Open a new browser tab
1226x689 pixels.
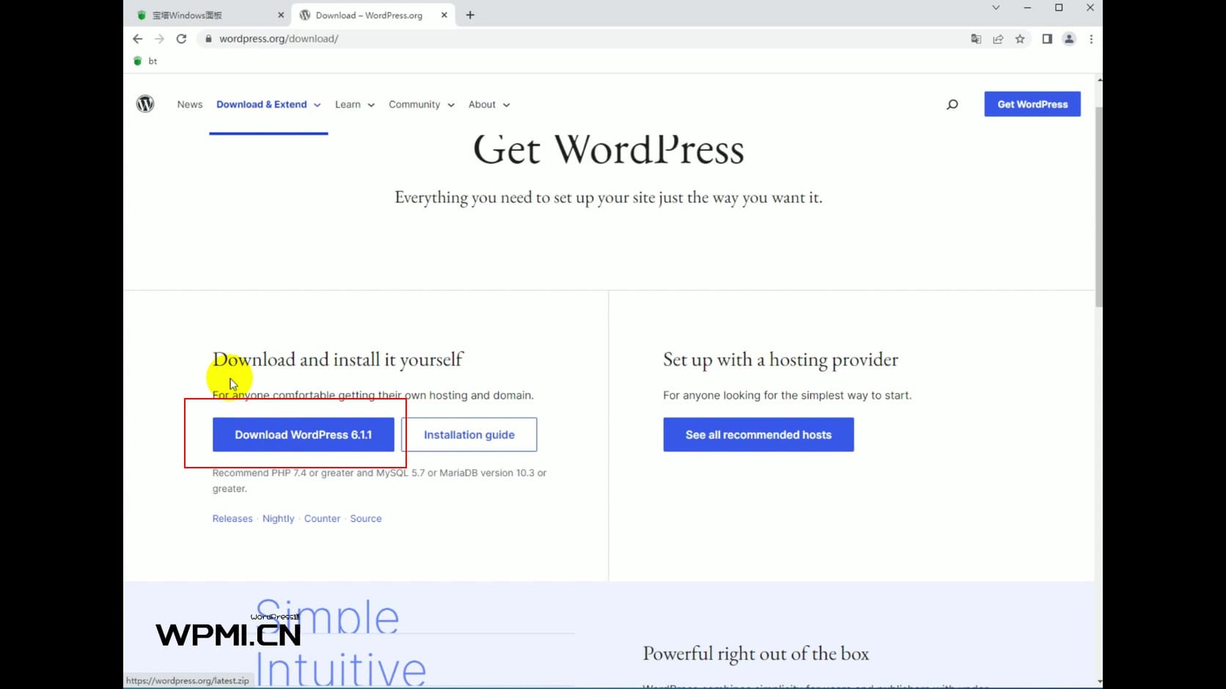(470, 15)
